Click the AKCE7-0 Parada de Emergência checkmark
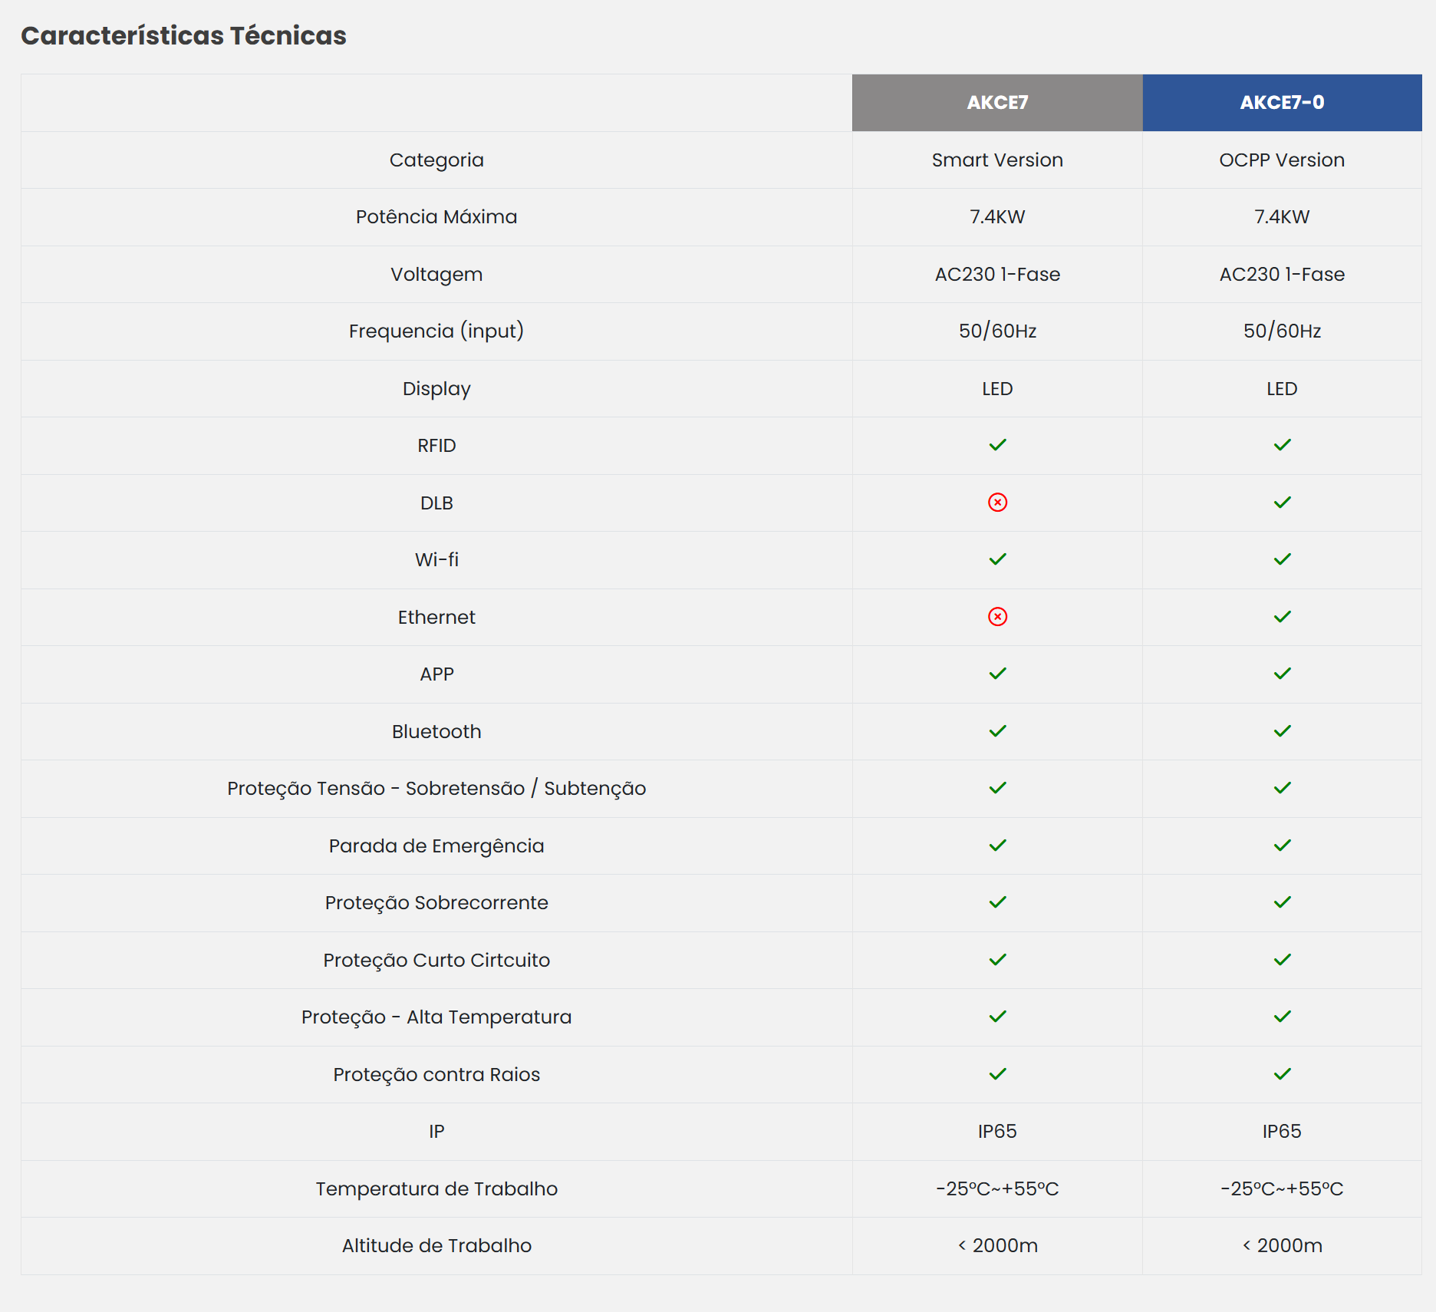This screenshot has width=1436, height=1312. (x=1282, y=846)
